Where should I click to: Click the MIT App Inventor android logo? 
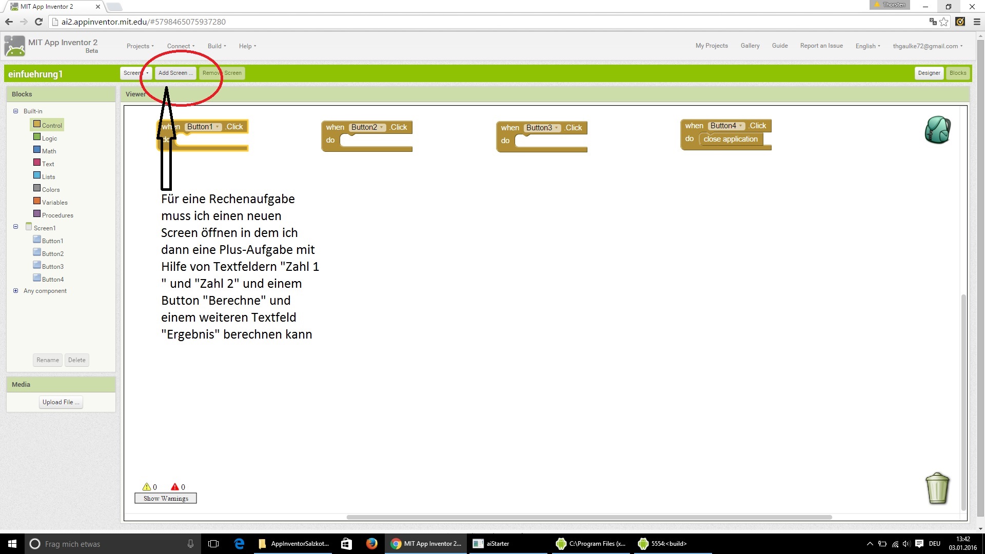coord(14,46)
